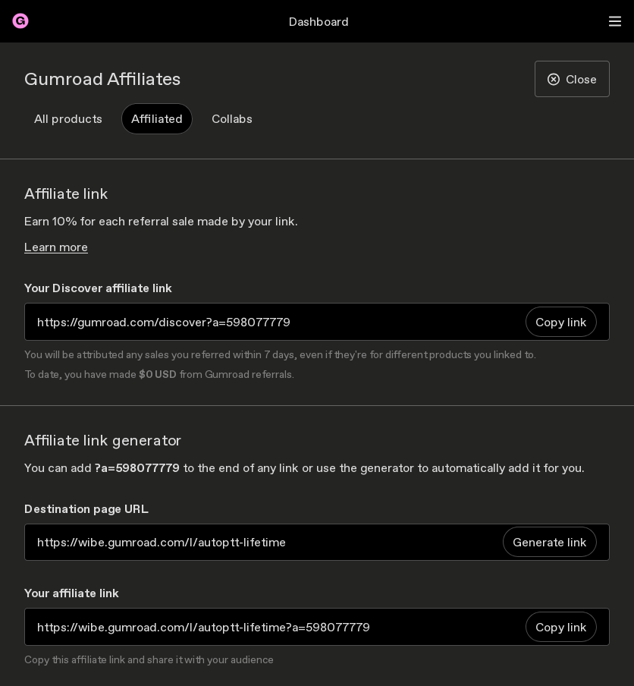Viewport: 634px width, 686px height.
Task: Click the Destination page URL label
Action: tap(86, 509)
